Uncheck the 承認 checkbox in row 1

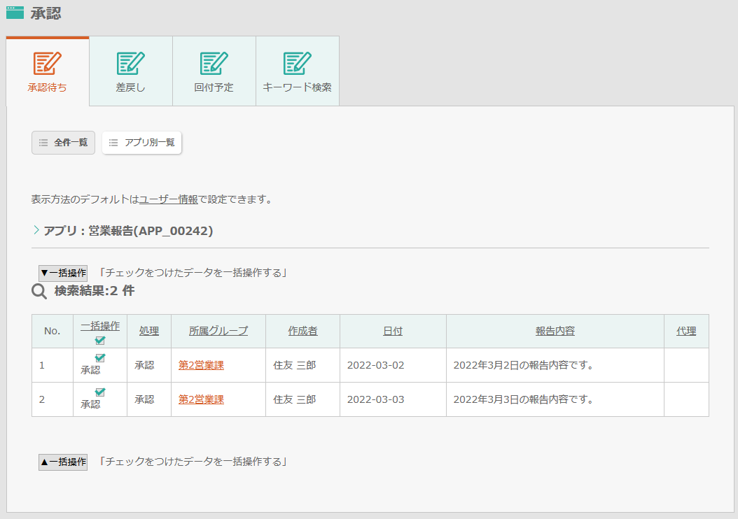100,358
